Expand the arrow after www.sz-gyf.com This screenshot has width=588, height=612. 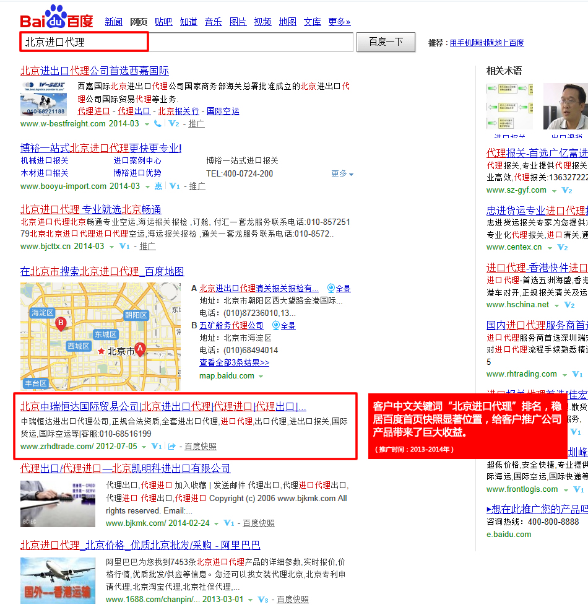[x=554, y=191]
